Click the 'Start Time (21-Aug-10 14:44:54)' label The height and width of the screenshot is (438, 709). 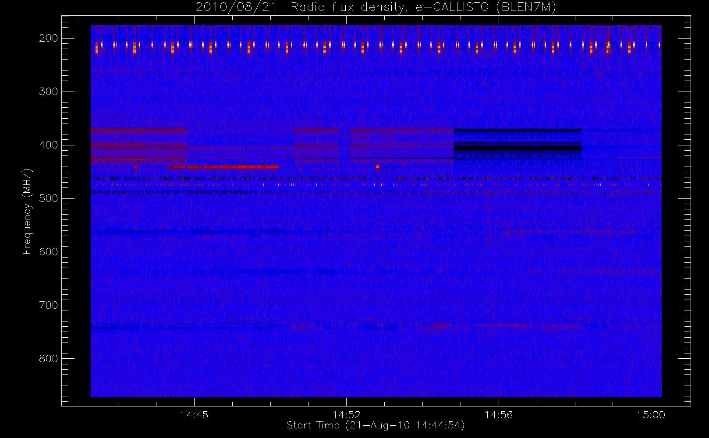click(x=376, y=425)
